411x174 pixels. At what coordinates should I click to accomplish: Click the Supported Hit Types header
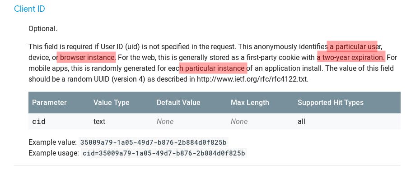pyautogui.click(x=331, y=103)
